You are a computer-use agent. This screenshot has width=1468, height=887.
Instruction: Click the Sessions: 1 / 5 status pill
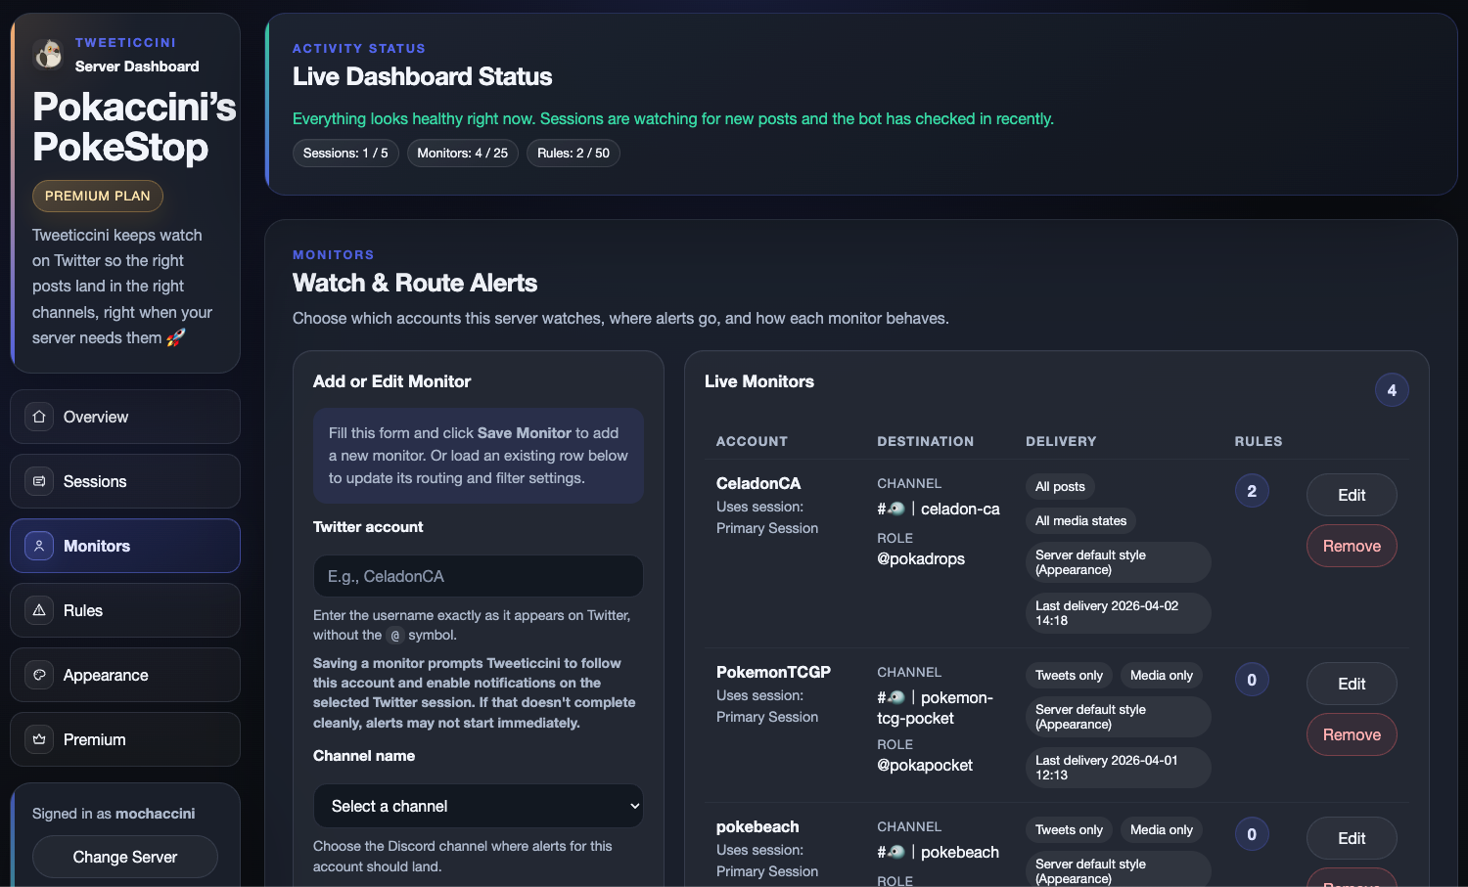click(345, 153)
